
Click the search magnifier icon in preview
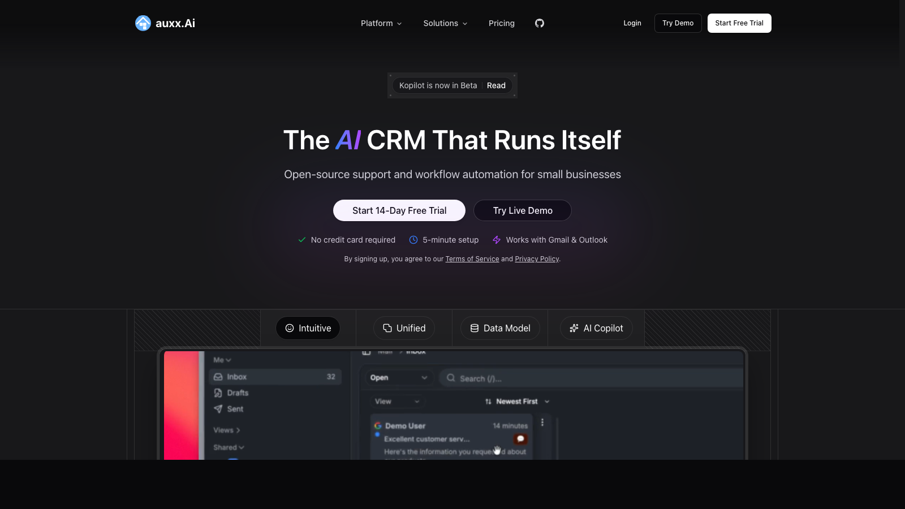click(451, 378)
